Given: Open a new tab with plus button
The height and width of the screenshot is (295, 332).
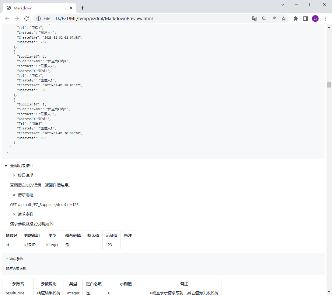Looking at the screenshot, I should click(x=82, y=8).
